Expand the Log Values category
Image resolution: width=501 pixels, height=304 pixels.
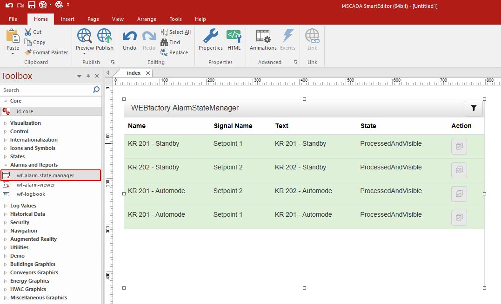point(5,206)
